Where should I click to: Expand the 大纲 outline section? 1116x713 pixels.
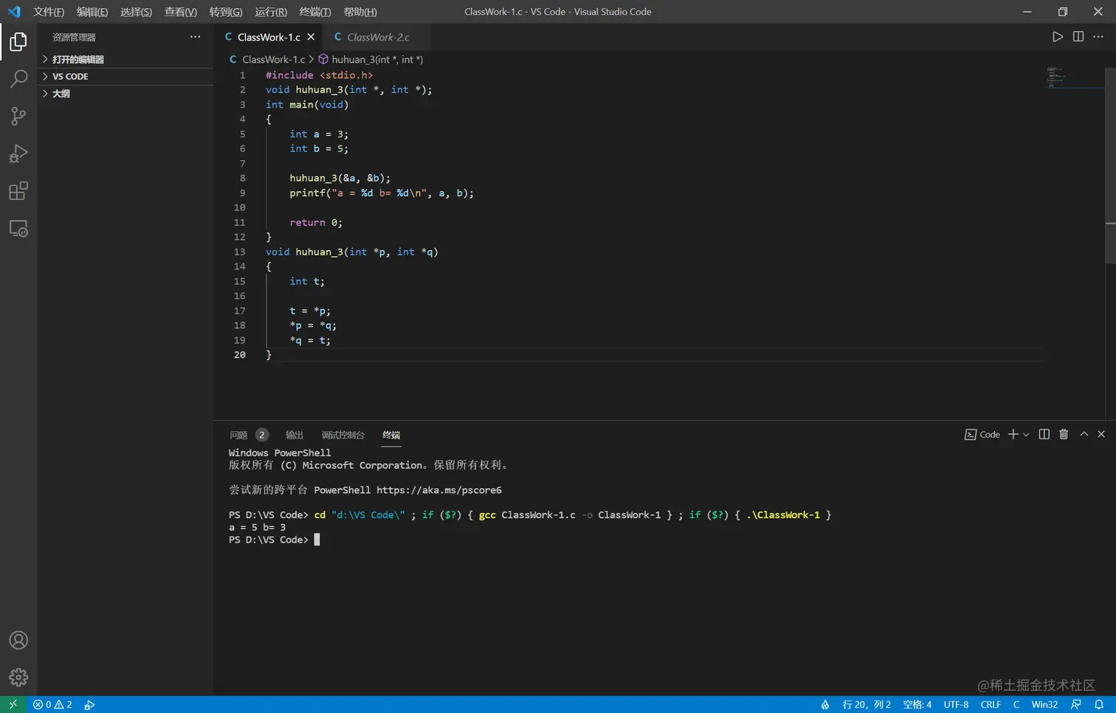click(x=125, y=94)
